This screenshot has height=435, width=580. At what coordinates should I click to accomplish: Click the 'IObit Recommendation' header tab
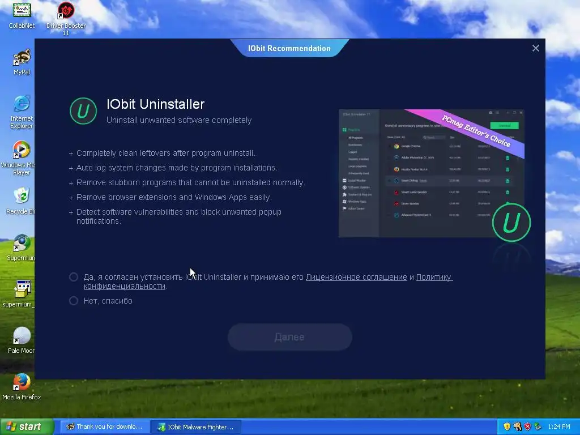(289, 49)
